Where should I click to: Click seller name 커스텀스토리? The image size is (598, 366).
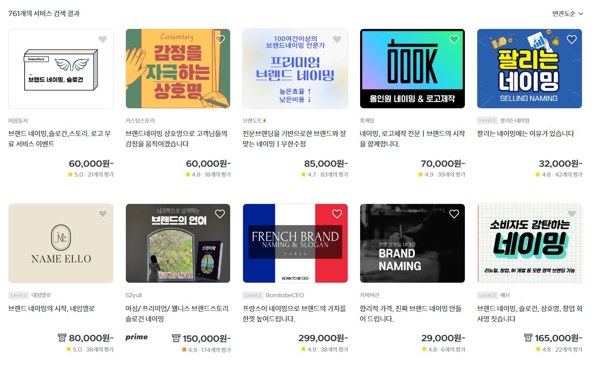[x=140, y=121]
